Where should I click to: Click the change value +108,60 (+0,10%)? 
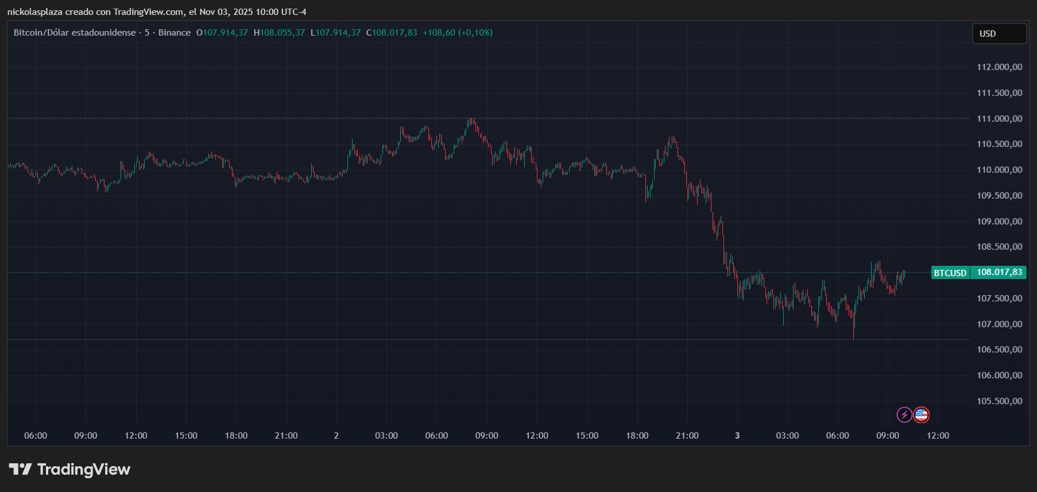(458, 33)
